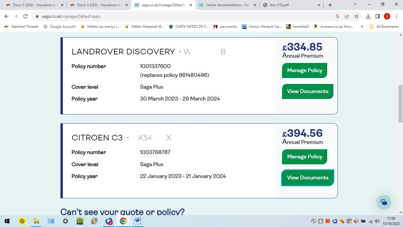Open Home | Renault Cla... bookmark
This screenshot has height=227, width=403.
click(262, 26)
